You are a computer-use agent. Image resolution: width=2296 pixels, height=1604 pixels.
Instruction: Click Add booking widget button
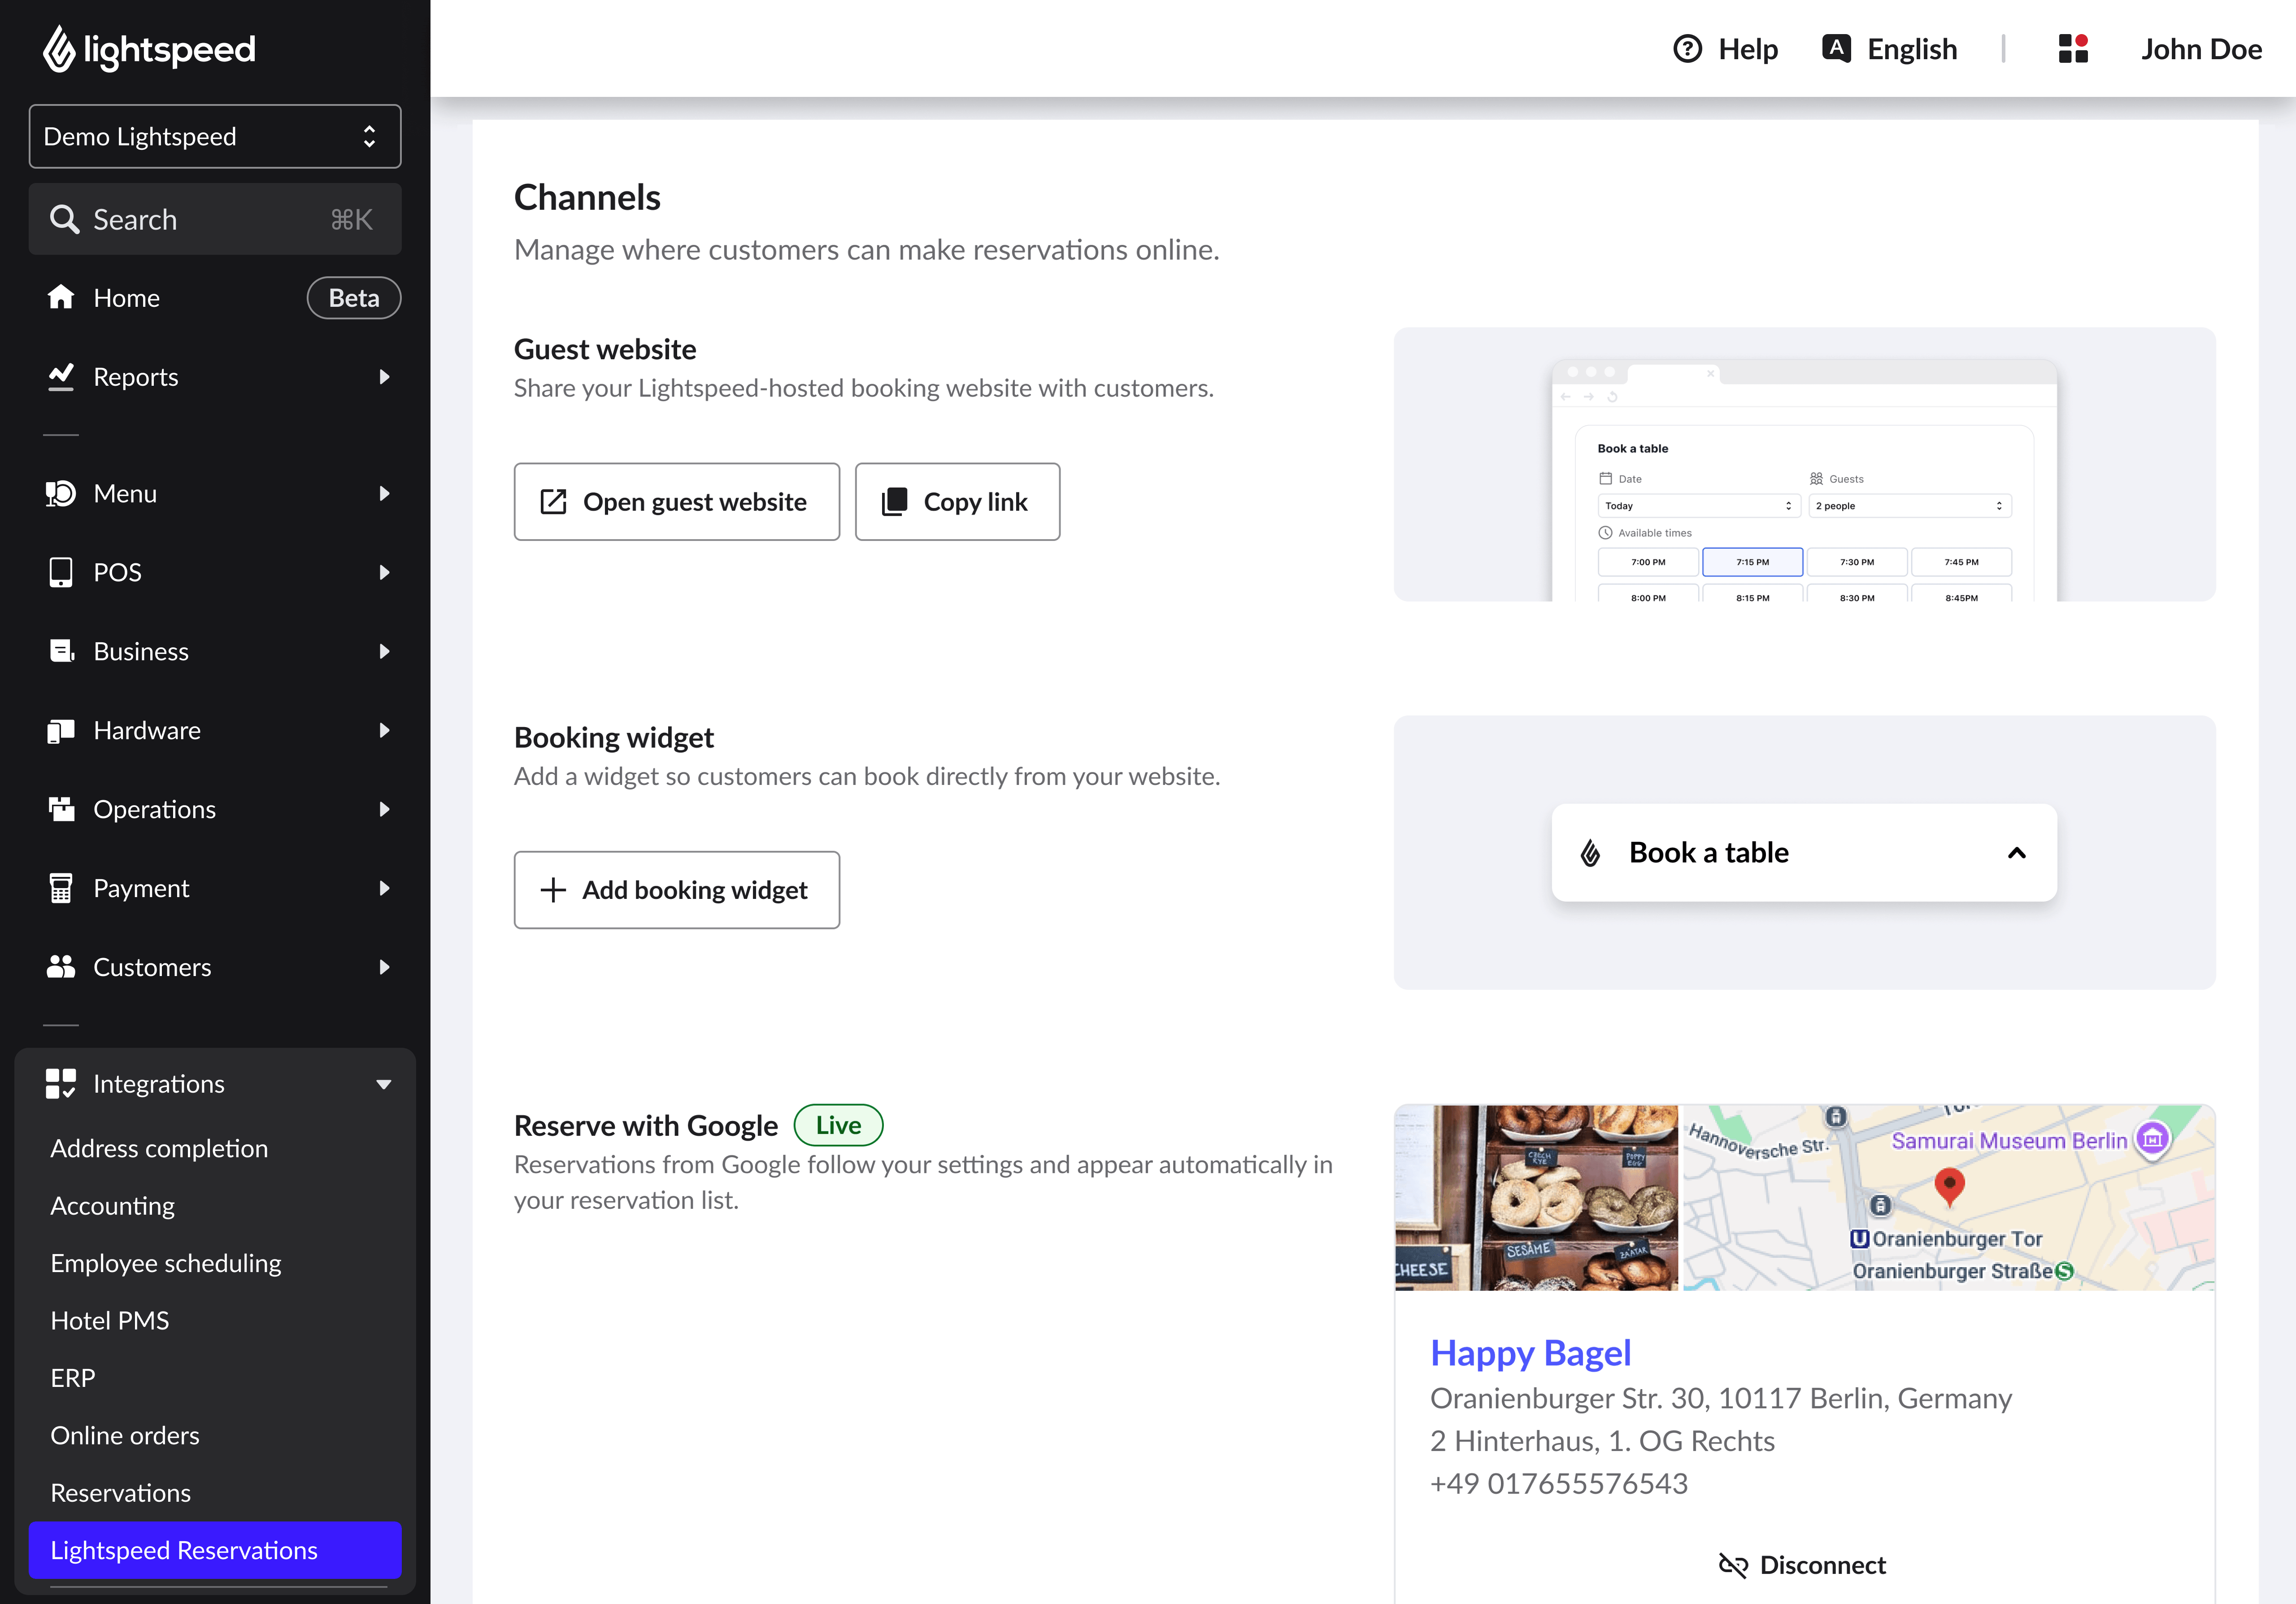point(677,890)
